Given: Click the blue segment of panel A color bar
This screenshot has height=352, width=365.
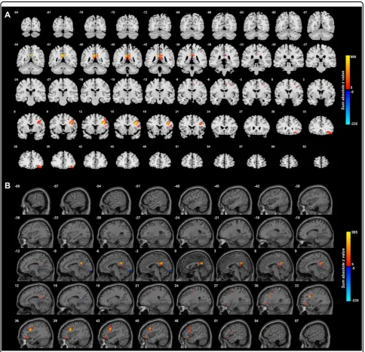Looking at the screenshot, I should [348, 107].
